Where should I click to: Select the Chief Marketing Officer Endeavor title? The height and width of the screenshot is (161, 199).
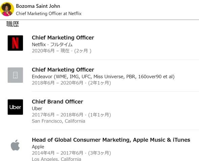63,70
